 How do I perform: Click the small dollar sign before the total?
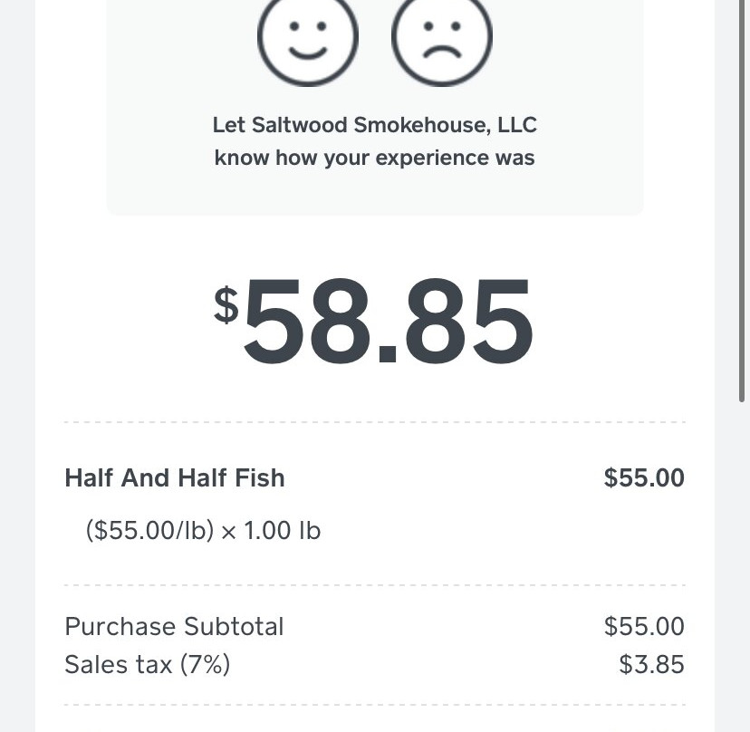(226, 304)
